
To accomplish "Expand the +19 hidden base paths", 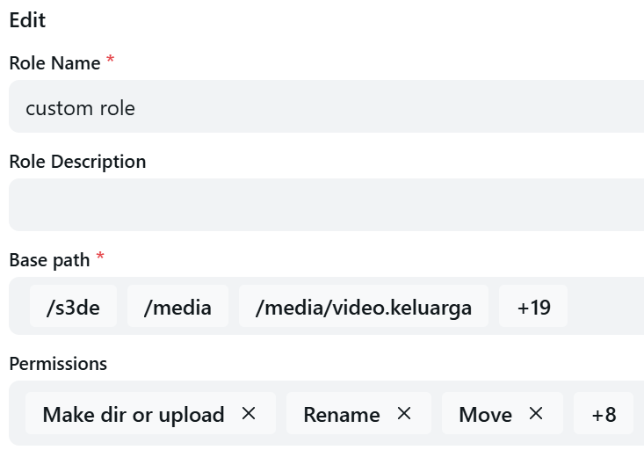I will pyautogui.click(x=533, y=307).
